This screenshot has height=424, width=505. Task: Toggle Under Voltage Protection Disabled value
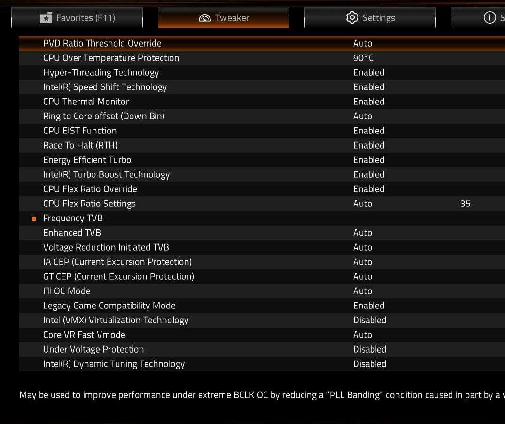click(370, 349)
